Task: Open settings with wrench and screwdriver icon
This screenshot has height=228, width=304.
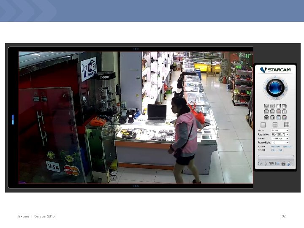Action: click(290, 163)
